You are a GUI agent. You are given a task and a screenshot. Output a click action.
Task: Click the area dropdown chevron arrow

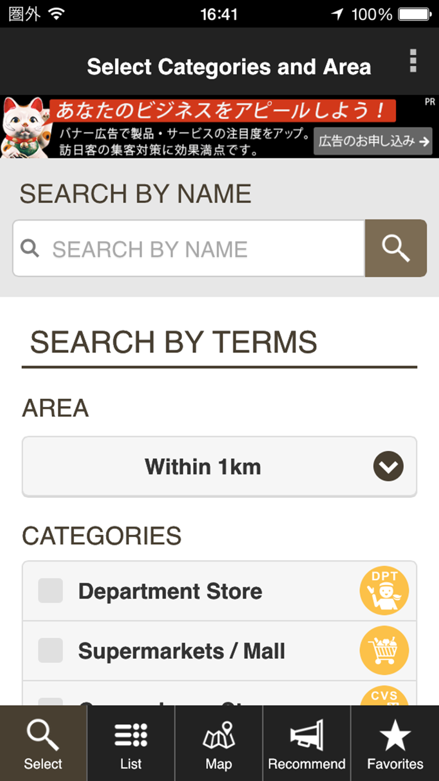point(389,466)
